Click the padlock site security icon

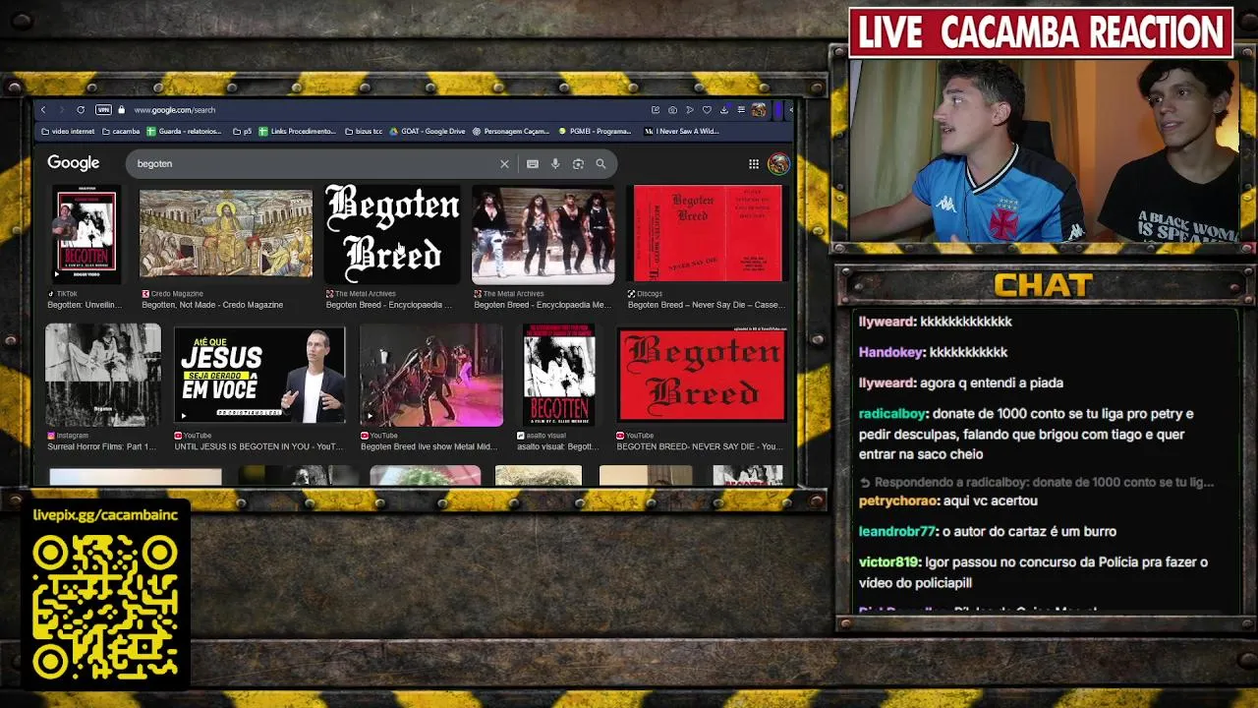click(x=122, y=110)
